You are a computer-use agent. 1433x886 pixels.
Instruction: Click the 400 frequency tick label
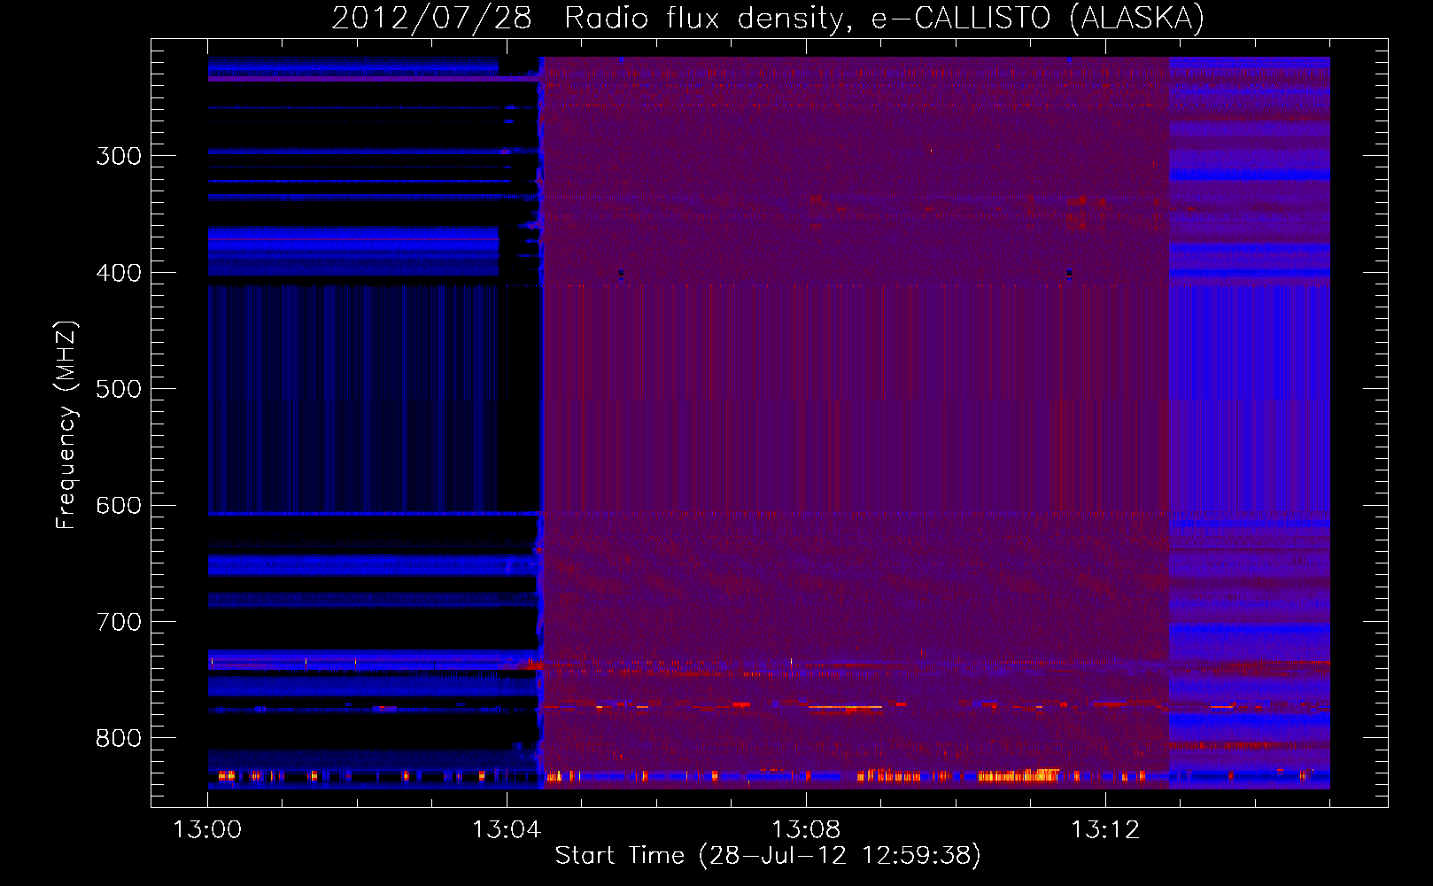click(x=119, y=273)
